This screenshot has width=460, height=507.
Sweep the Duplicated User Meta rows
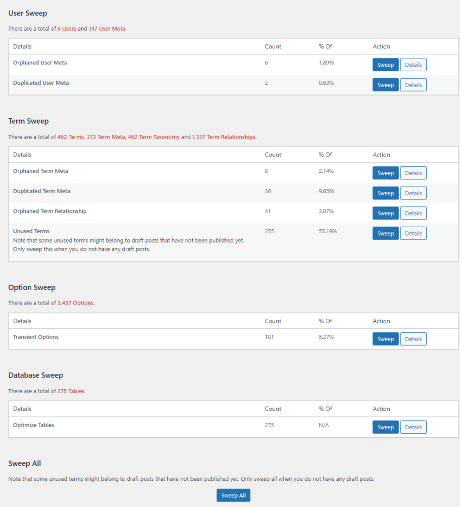pyautogui.click(x=385, y=84)
